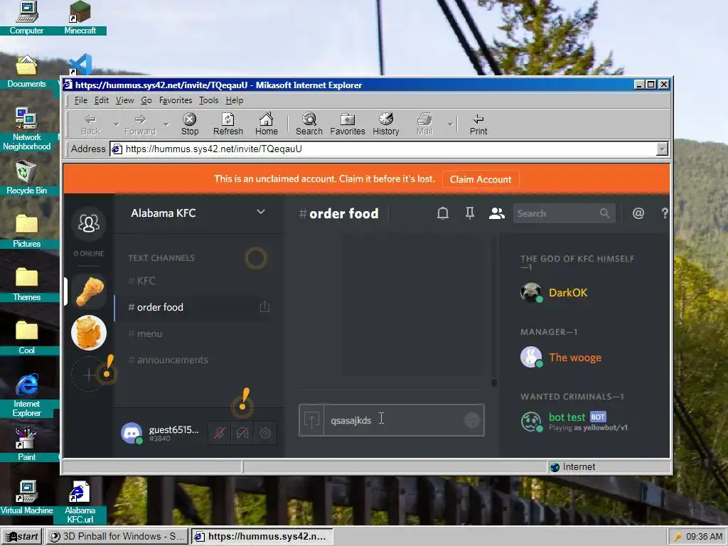Open the emoji picker in message box
The width and height of the screenshot is (728, 546).
(x=472, y=420)
